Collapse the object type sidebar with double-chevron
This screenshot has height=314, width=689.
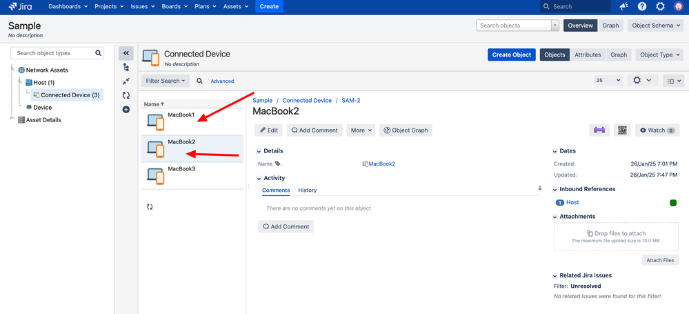point(126,53)
